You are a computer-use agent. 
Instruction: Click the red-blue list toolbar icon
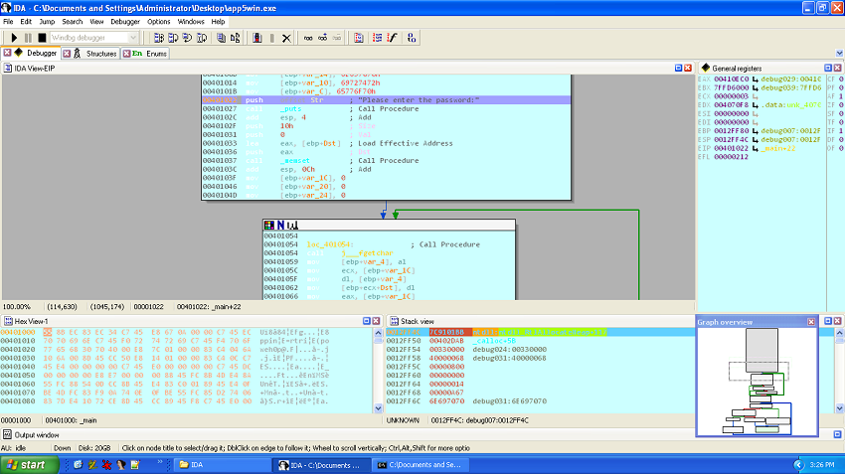(377, 38)
